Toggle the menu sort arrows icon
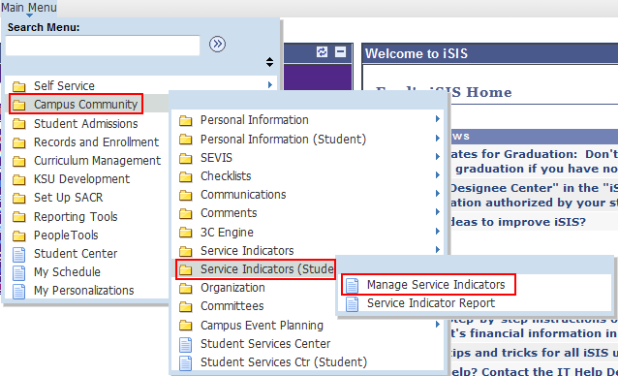This screenshot has height=376, width=618. click(269, 62)
